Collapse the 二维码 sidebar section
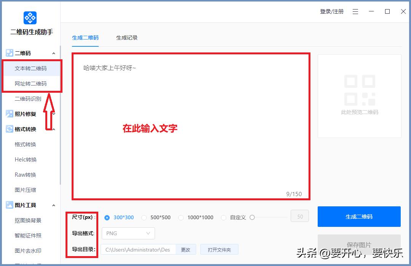The image size is (411, 266). (x=54, y=53)
